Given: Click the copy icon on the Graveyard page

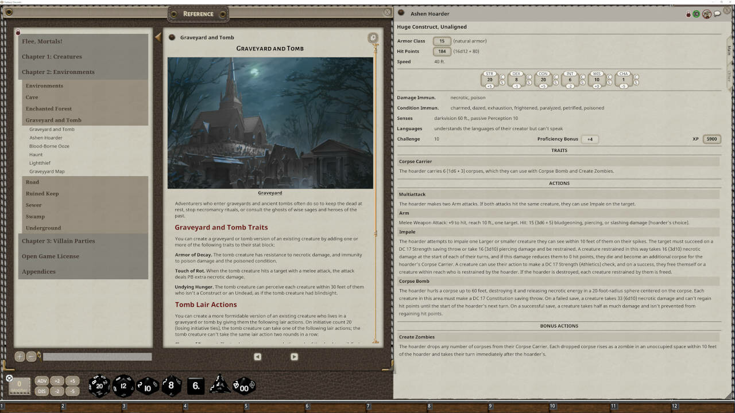Looking at the screenshot, I should 373,37.
